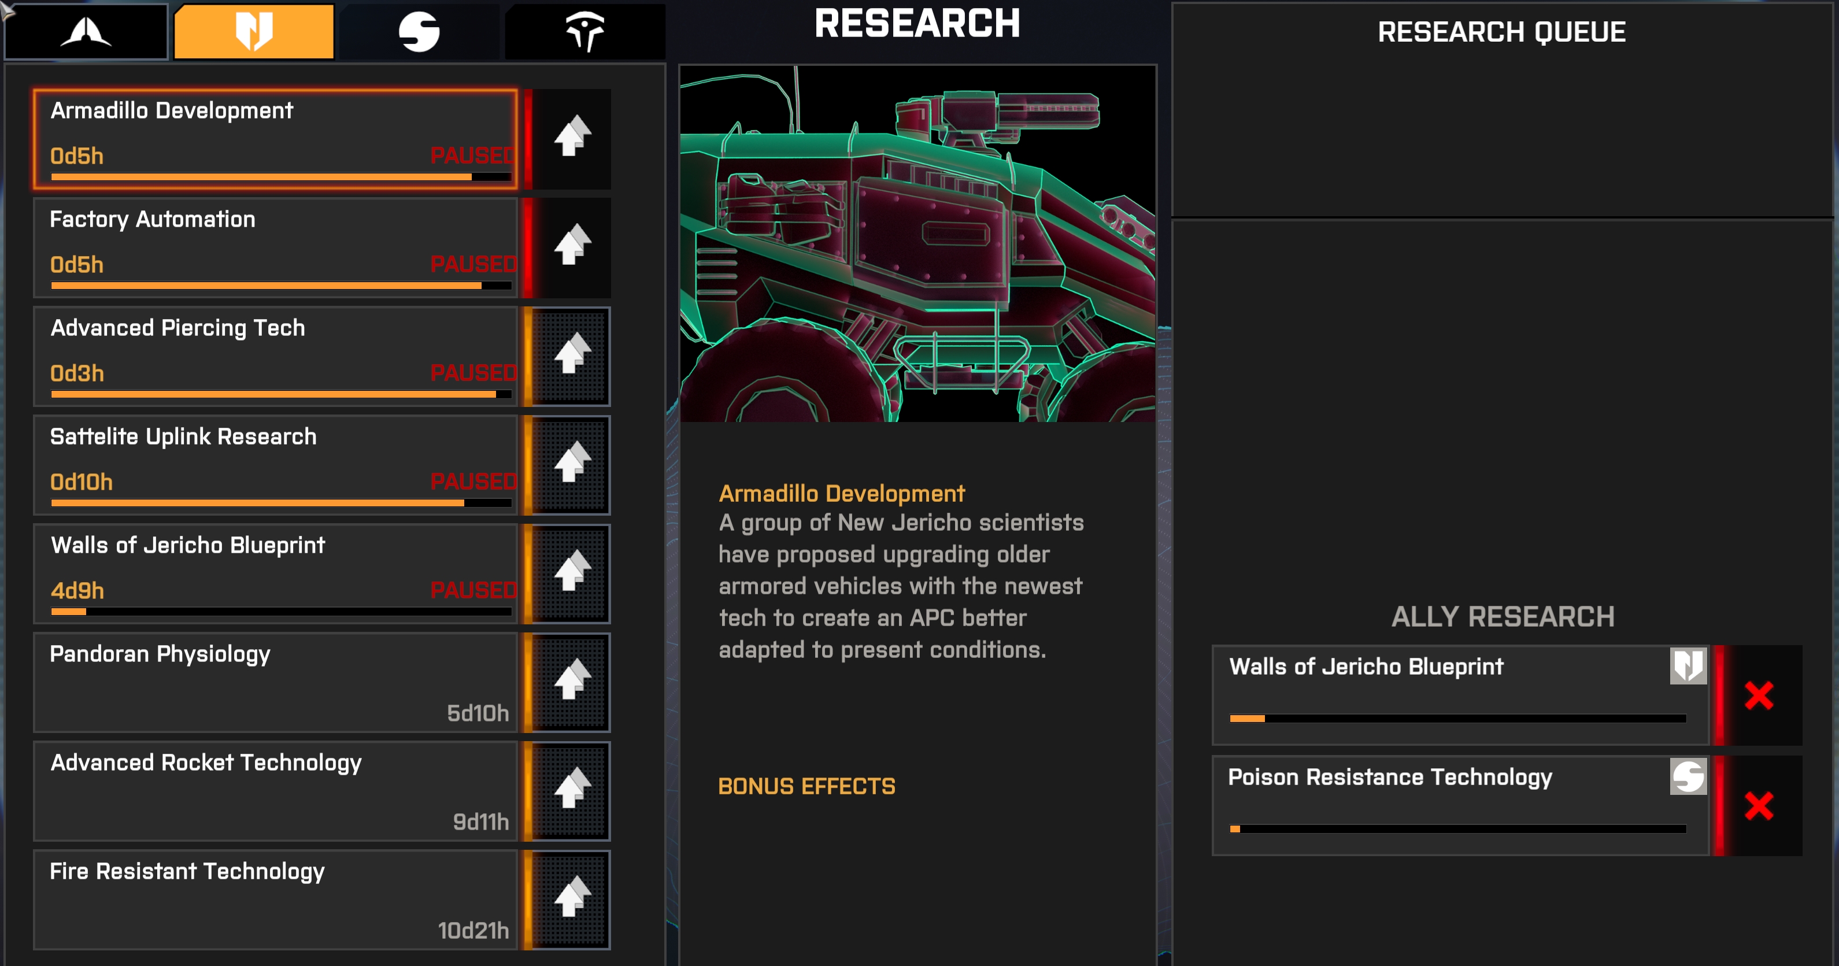Select the Pandoran Physiology research entry

pos(276,682)
